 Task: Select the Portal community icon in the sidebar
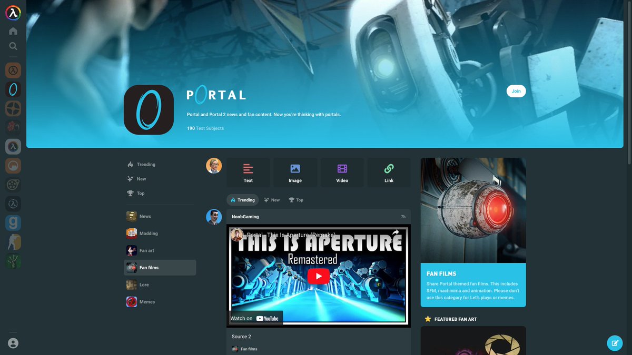pos(13,89)
